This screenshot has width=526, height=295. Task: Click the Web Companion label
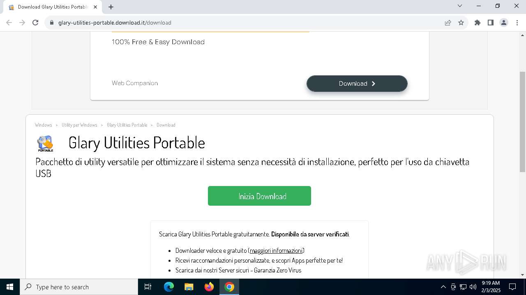click(135, 83)
